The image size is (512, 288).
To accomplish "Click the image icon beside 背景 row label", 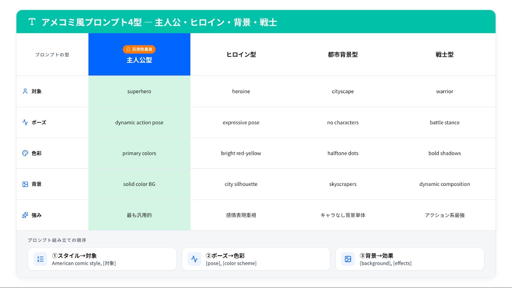I will [25, 184].
